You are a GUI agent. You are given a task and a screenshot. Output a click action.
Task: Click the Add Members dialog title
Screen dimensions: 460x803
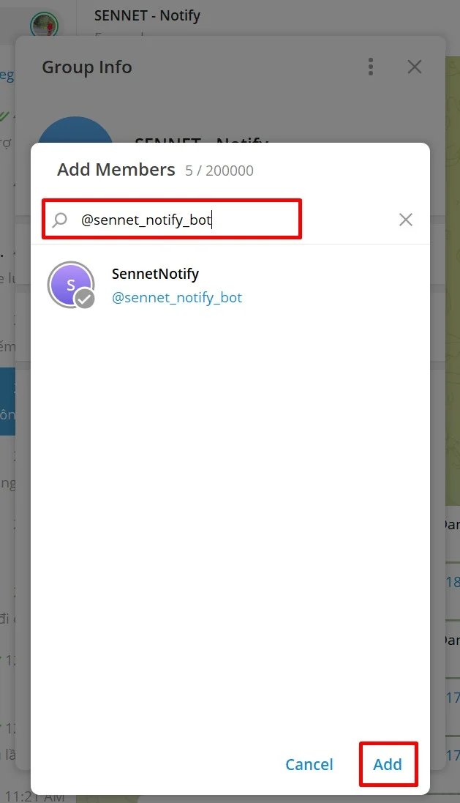pyautogui.click(x=116, y=170)
